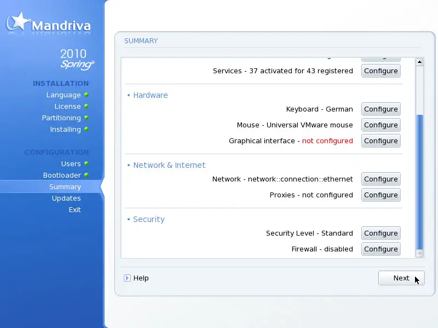Select the Updates step in sidebar
438x328 pixels.
coord(66,198)
